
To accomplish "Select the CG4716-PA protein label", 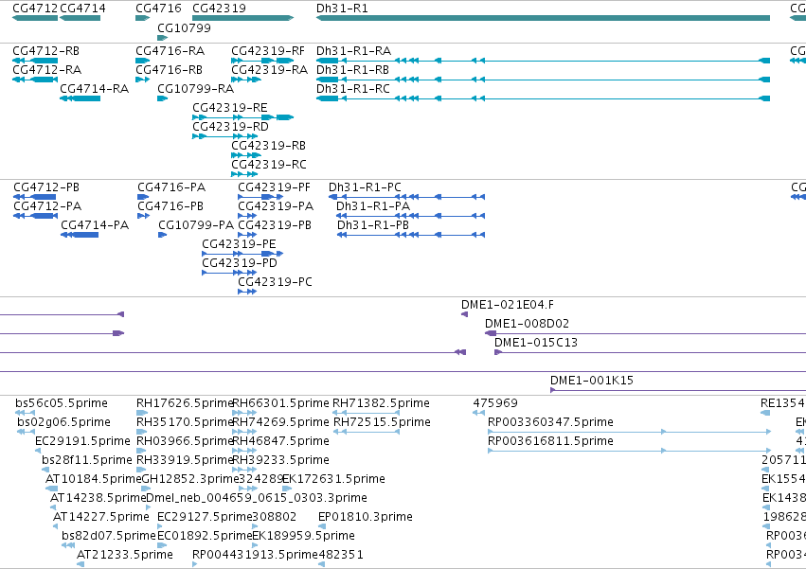I will [x=171, y=187].
